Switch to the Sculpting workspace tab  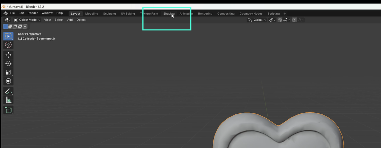pyautogui.click(x=110, y=14)
